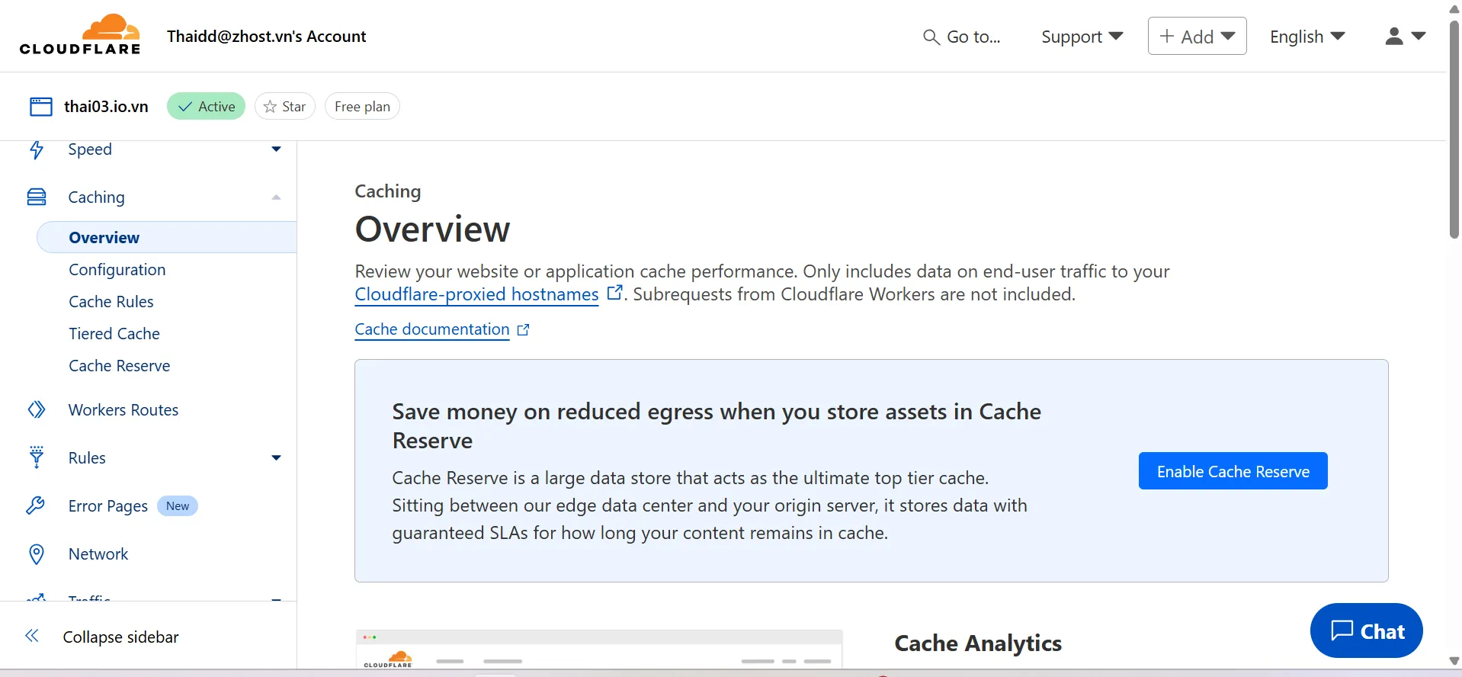Click the Speed lightning bolt icon

coord(37,149)
